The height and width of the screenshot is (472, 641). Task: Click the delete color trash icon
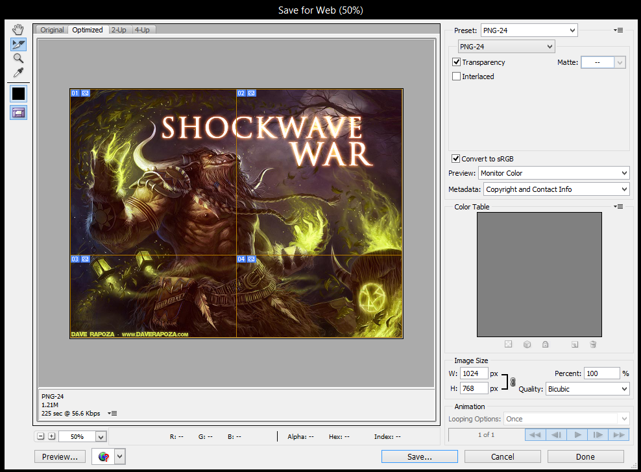pyautogui.click(x=593, y=344)
